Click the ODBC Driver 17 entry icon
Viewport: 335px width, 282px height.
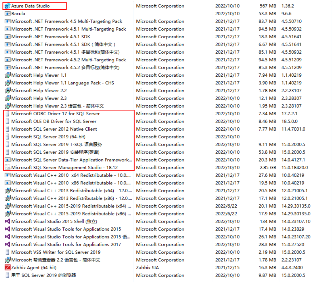coord(7,114)
